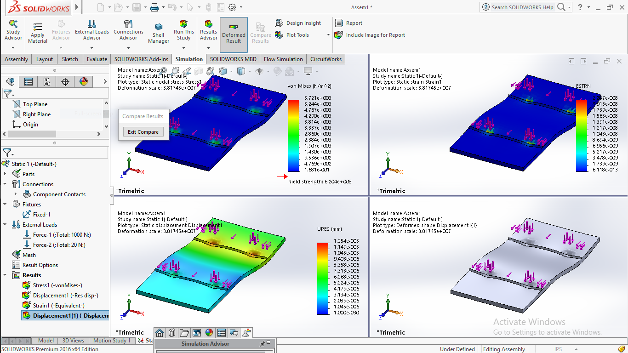The width and height of the screenshot is (628, 353).
Task: Open the ConfigurationManager tab icon
Action: [x=47, y=82]
